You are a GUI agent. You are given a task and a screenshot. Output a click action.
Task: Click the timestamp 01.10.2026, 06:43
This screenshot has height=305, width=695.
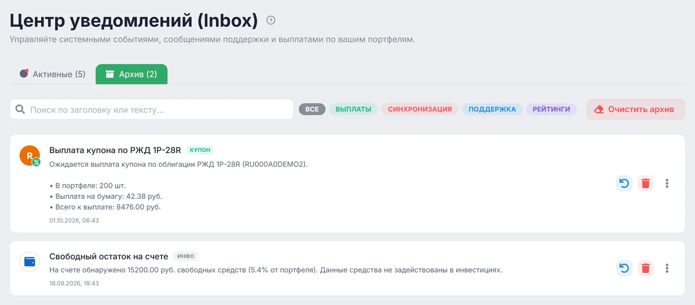(x=74, y=220)
